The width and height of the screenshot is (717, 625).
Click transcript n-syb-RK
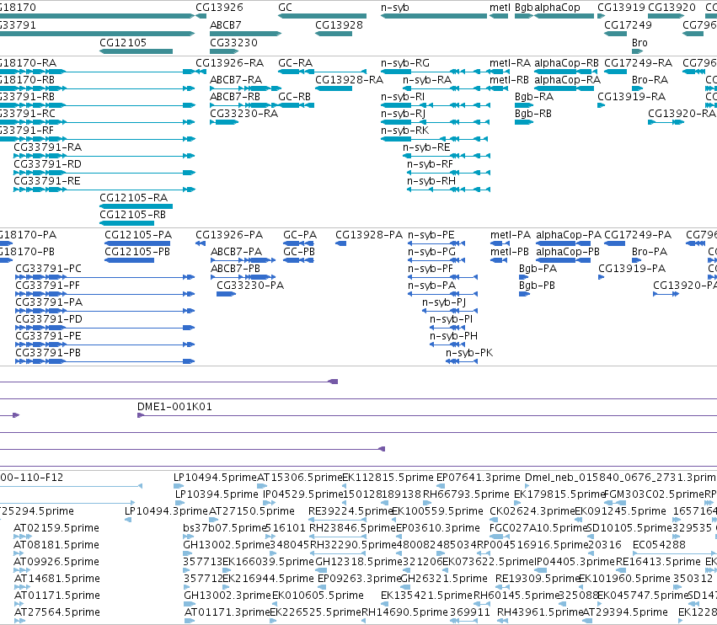point(404,131)
